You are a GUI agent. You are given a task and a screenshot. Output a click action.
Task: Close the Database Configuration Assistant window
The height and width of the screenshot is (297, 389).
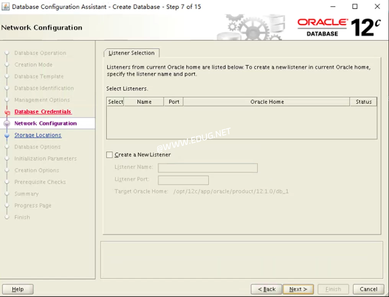pyautogui.click(x=377, y=7)
